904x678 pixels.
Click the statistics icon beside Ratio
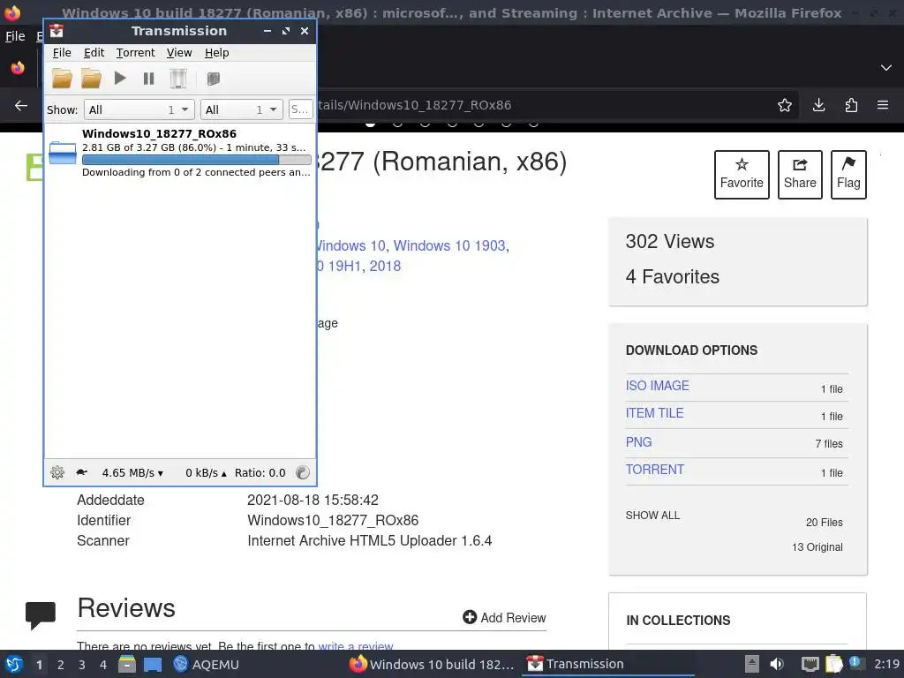pyautogui.click(x=303, y=473)
